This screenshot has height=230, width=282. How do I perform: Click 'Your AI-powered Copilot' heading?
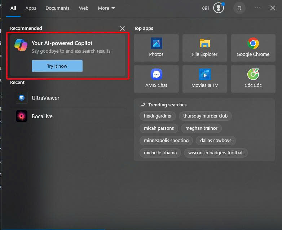pos(62,43)
